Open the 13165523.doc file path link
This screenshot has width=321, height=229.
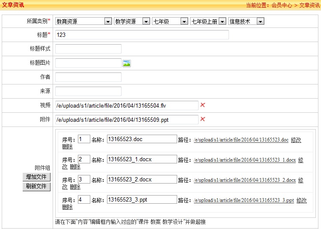click(241, 140)
